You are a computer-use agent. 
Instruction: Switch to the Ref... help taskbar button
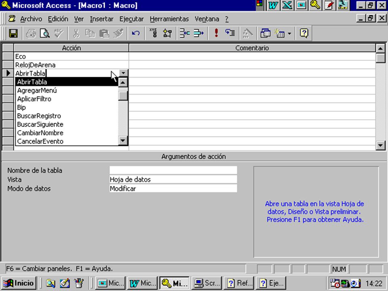[x=238, y=283]
